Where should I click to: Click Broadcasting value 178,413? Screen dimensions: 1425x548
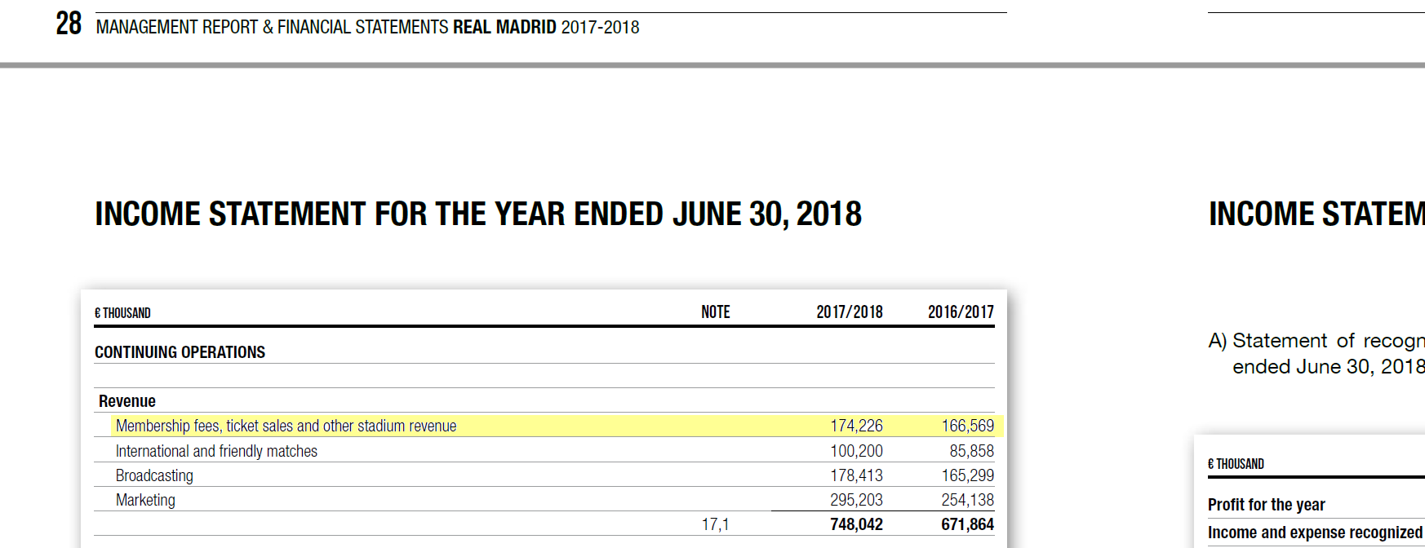point(856,475)
